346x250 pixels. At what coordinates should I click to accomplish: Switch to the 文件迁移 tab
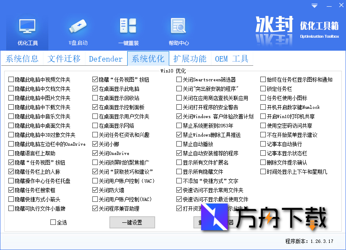[64, 59]
